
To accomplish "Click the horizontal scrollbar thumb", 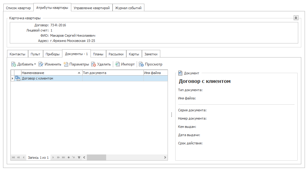I will (x=96, y=158).
